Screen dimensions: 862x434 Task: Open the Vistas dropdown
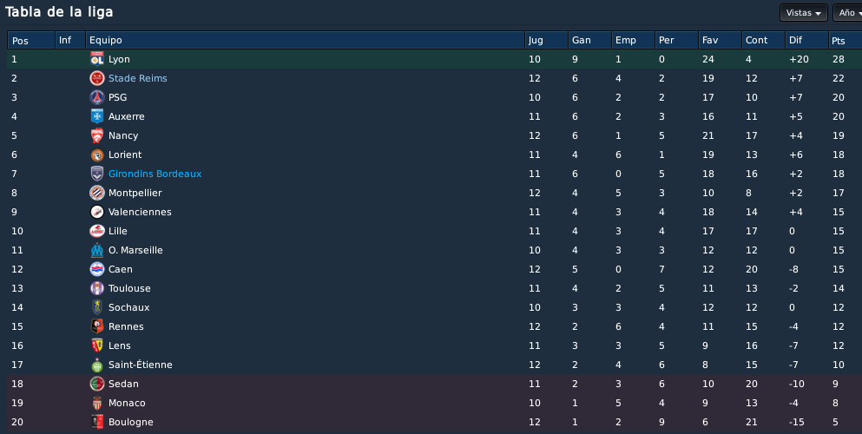click(804, 13)
